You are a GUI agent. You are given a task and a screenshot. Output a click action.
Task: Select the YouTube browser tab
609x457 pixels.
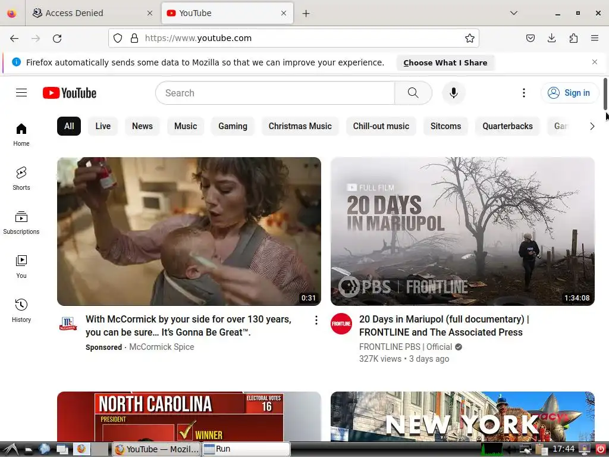(227, 13)
